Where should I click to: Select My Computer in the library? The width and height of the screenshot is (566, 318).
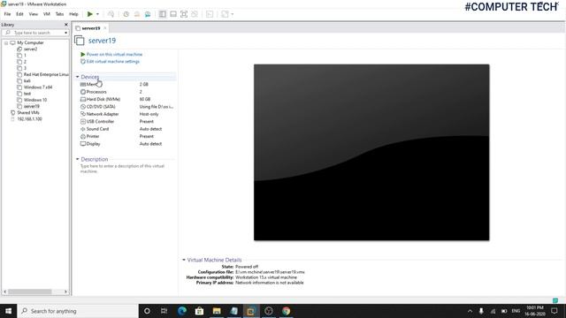(x=30, y=42)
